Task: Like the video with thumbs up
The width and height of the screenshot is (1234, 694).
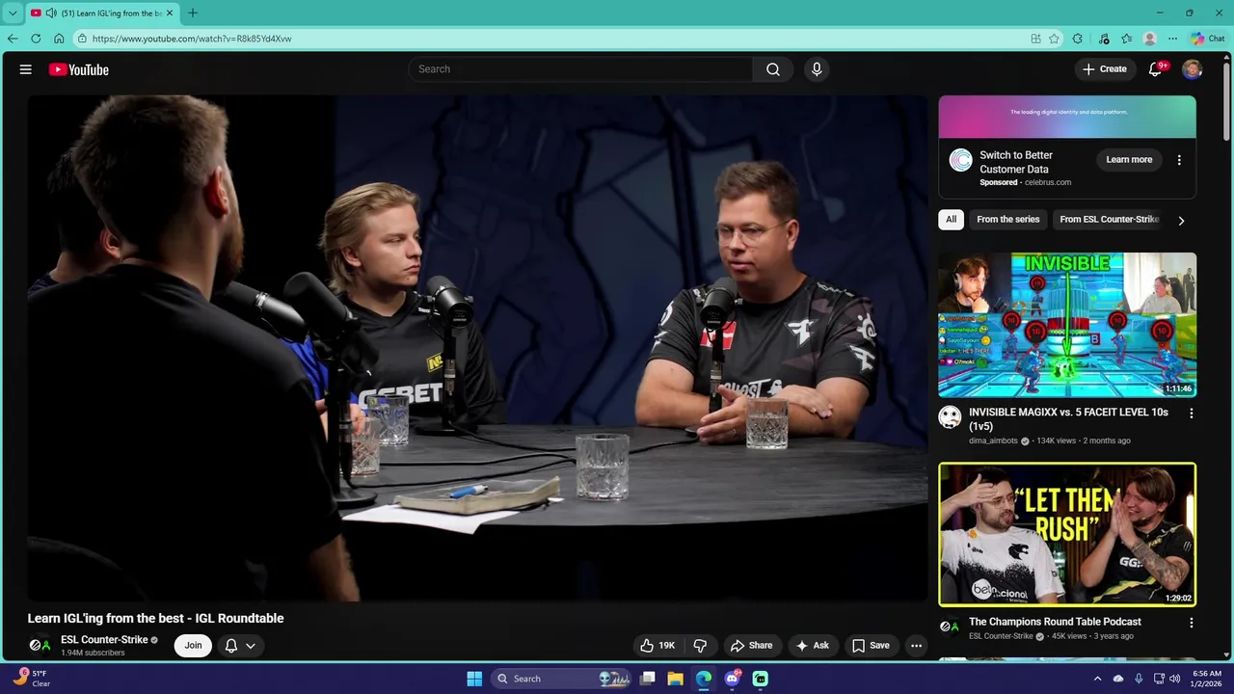Action: pos(658,646)
